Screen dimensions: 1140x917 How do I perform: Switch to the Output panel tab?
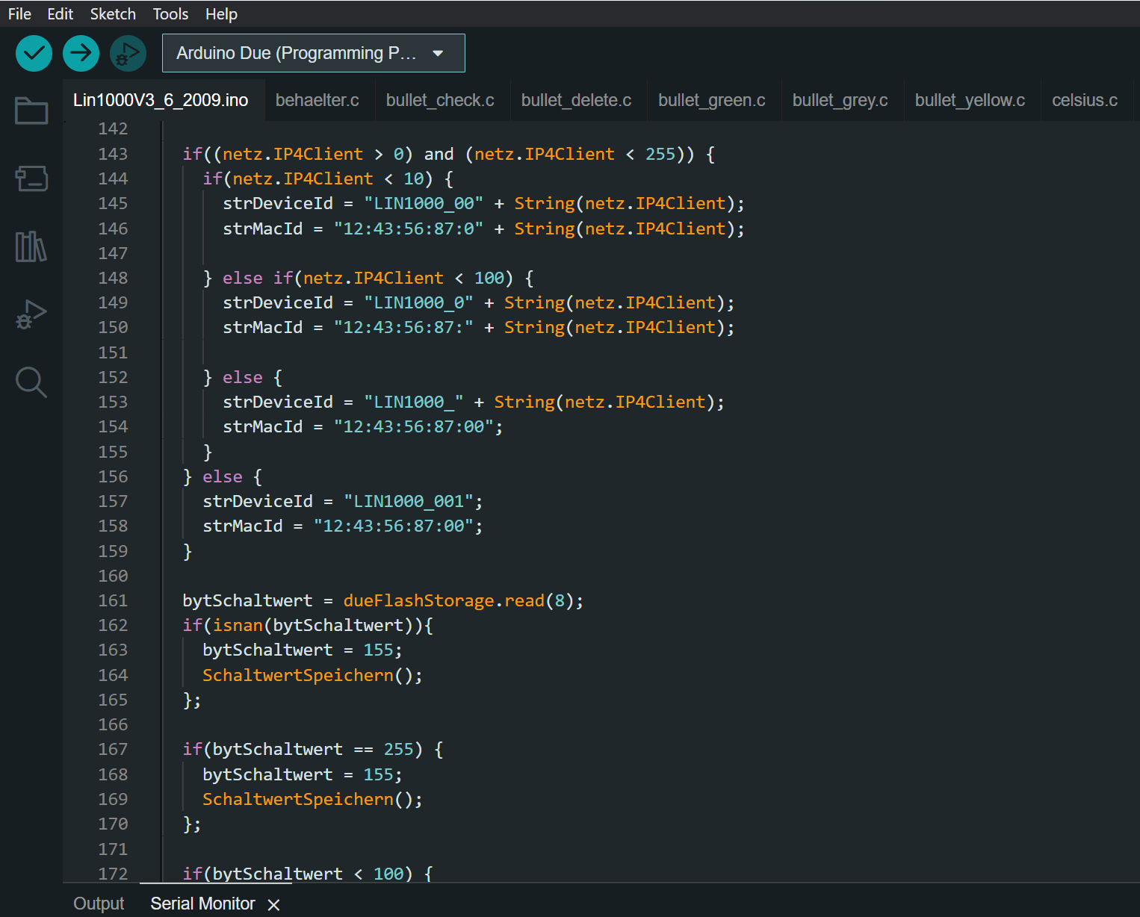tap(99, 904)
